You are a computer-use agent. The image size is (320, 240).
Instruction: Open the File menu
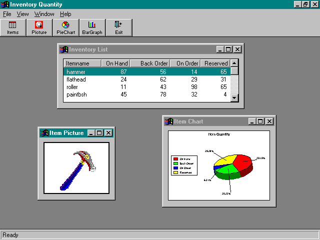pos(7,14)
